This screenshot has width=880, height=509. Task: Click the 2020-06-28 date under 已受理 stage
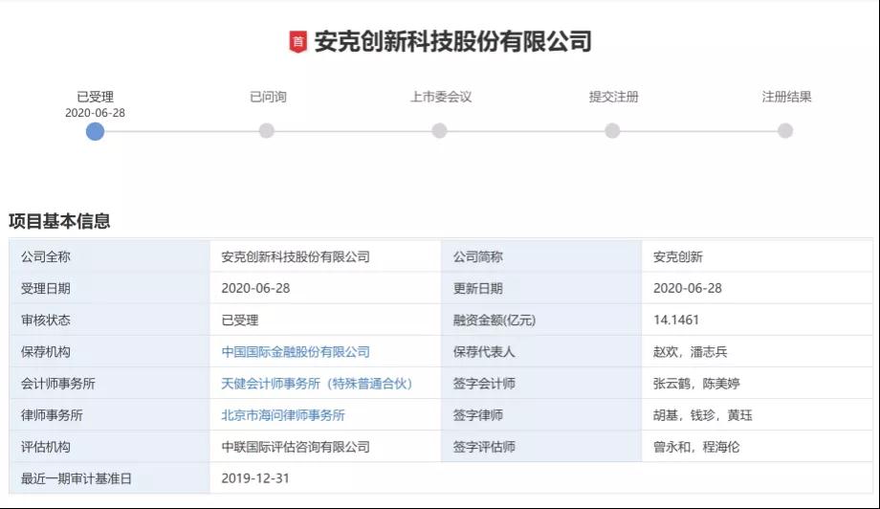click(x=95, y=113)
